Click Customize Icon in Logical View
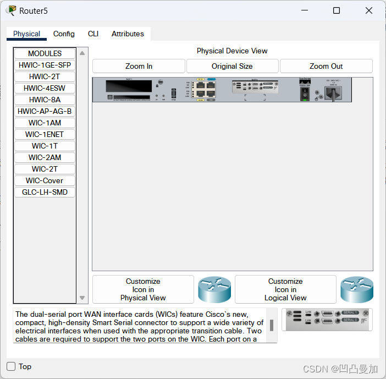386x379 pixels. pyautogui.click(x=285, y=289)
